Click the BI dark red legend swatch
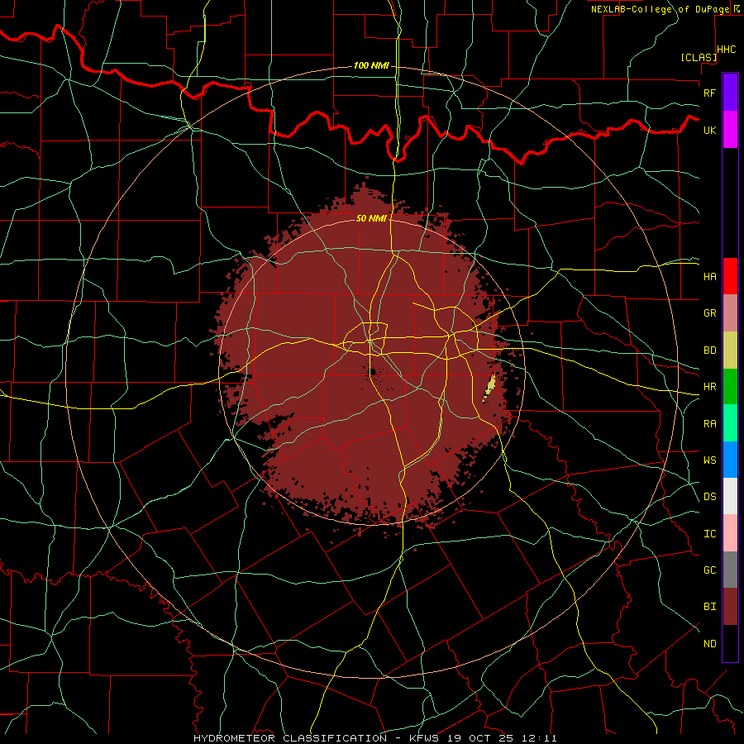This screenshot has height=744, width=744. [x=730, y=607]
